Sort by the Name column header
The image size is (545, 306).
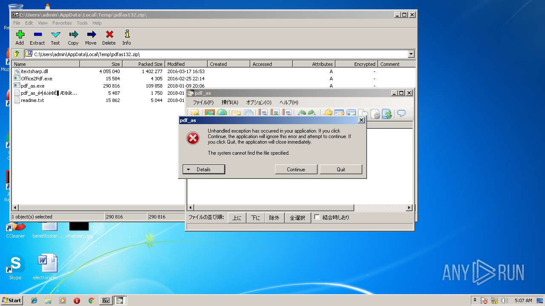click(46, 64)
